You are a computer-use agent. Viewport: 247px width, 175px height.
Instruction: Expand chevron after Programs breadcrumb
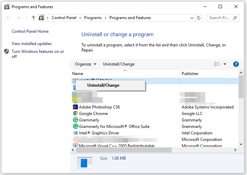(x=105, y=18)
